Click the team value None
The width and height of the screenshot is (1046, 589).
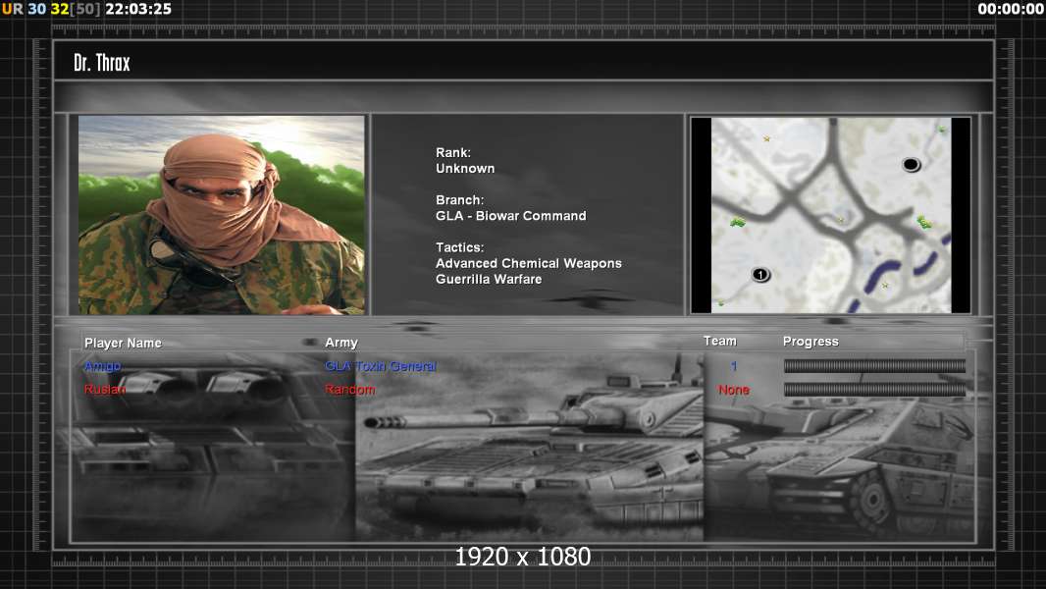click(x=734, y=389)
